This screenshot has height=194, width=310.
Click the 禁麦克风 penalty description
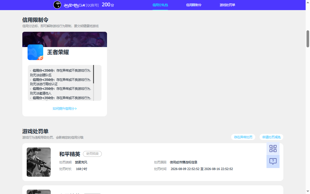(x=81, y=162)
